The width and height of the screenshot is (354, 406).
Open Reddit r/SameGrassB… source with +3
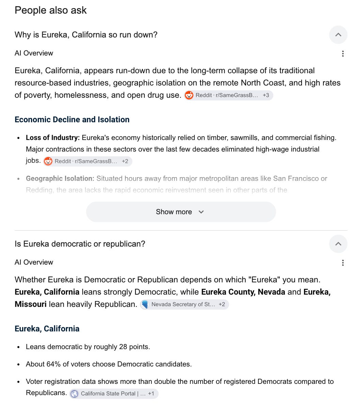[228, 95]
